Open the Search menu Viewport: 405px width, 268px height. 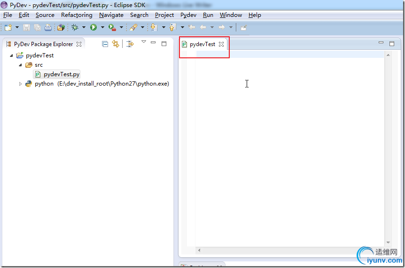point(139,15)
